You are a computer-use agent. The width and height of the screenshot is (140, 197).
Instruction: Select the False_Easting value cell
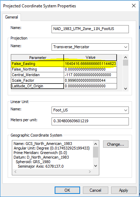tap(90, 64)
